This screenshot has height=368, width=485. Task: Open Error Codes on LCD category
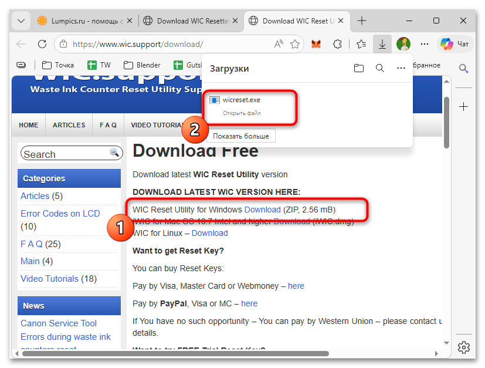click(x=60, y=214)
